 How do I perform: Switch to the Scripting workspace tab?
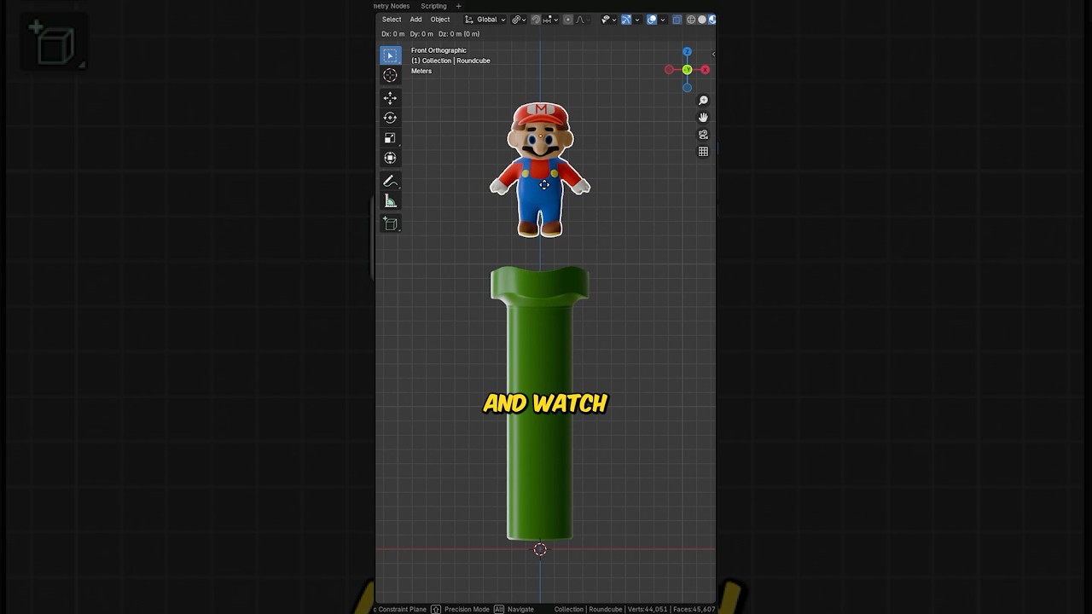pyautogui.click(x=433, y=6)
